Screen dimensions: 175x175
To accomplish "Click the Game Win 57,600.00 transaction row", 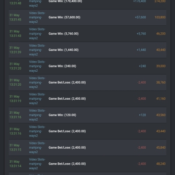I will click(x=87, y=17).
